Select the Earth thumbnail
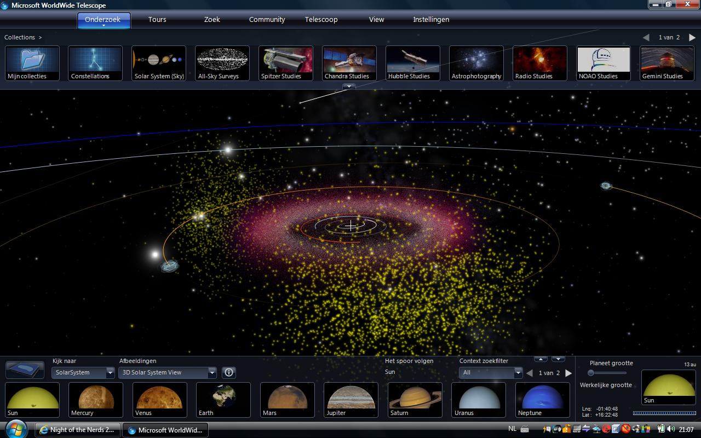The height and width of the screenshot is (438, 701). pyautogui.click(x=223, y=400)
